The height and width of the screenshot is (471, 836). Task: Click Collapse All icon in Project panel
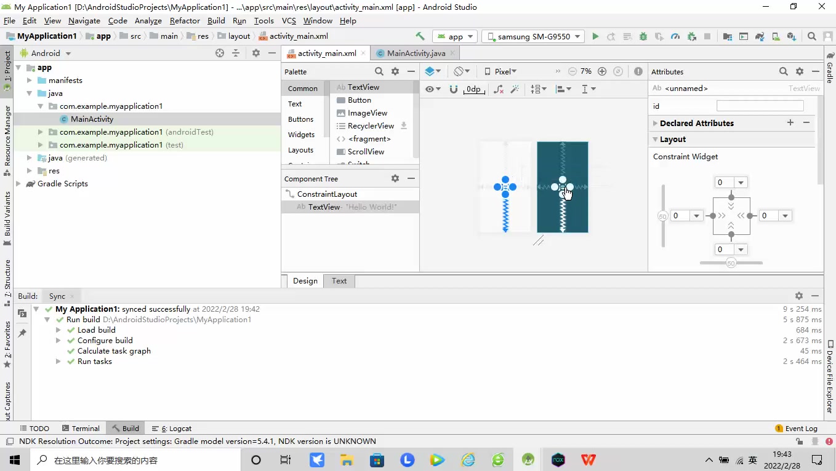click(236, 53)
